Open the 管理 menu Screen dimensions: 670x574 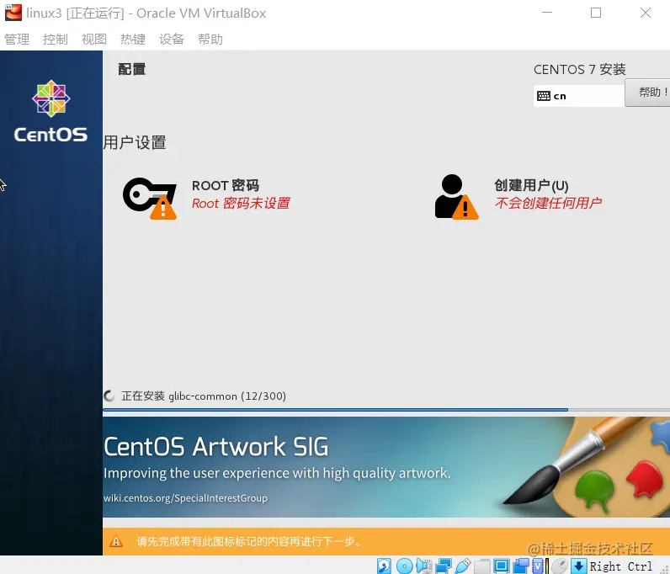pos(17,40)
